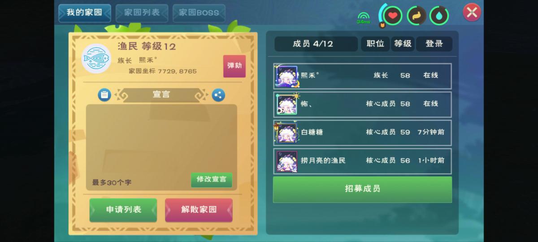Screen dimensions: 538x242
Task: Open 熙禾° member avatar
Action: (x=286, y=76)
